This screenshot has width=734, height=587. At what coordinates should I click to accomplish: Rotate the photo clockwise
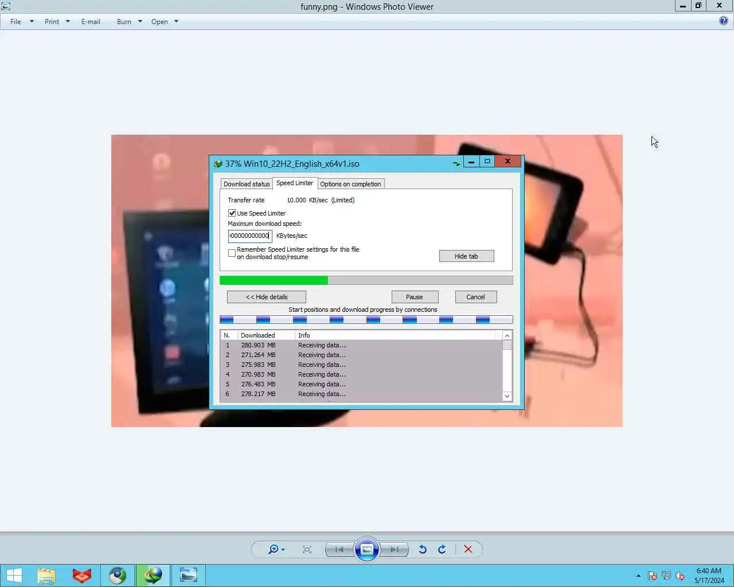click(442, 549)
